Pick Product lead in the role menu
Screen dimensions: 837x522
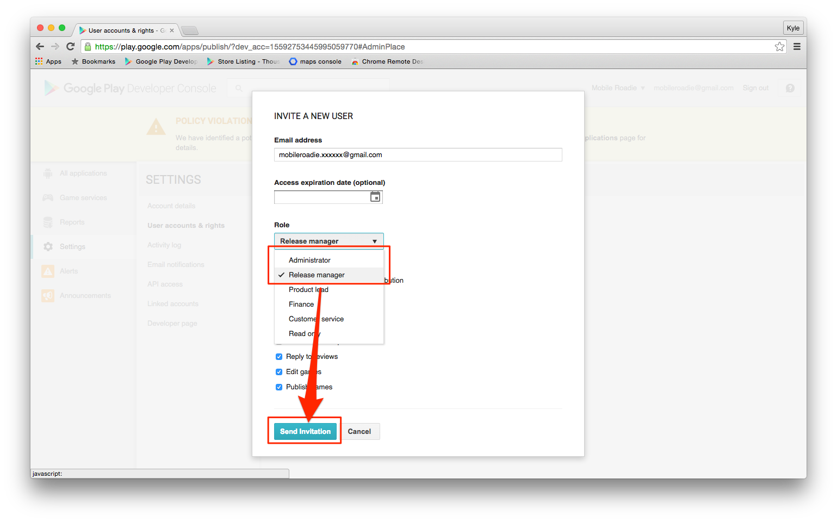(308, 290)
